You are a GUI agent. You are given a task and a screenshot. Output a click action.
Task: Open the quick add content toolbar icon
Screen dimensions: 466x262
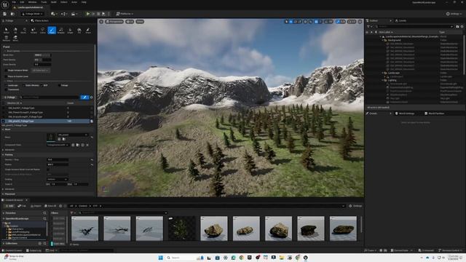click(53, 14)
